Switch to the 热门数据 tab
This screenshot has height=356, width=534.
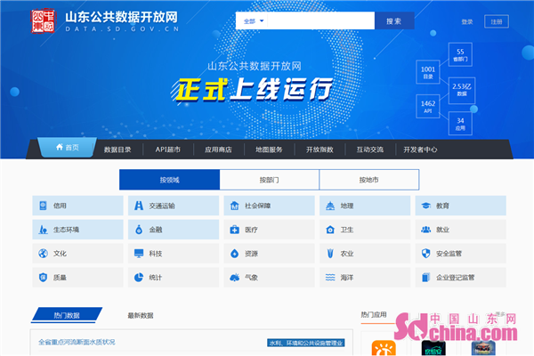(67, 315)
